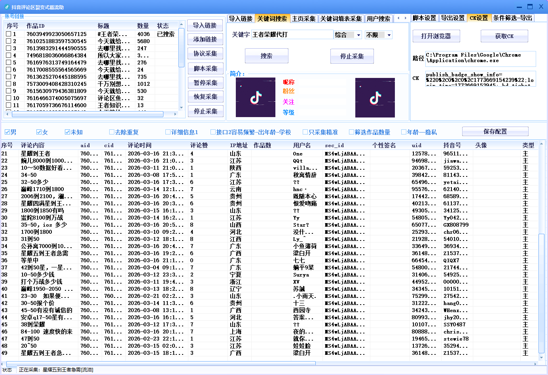Fetch cookies with the 获取CK button
This screenshot has height=375, width=548.
(x=504, y=36)
